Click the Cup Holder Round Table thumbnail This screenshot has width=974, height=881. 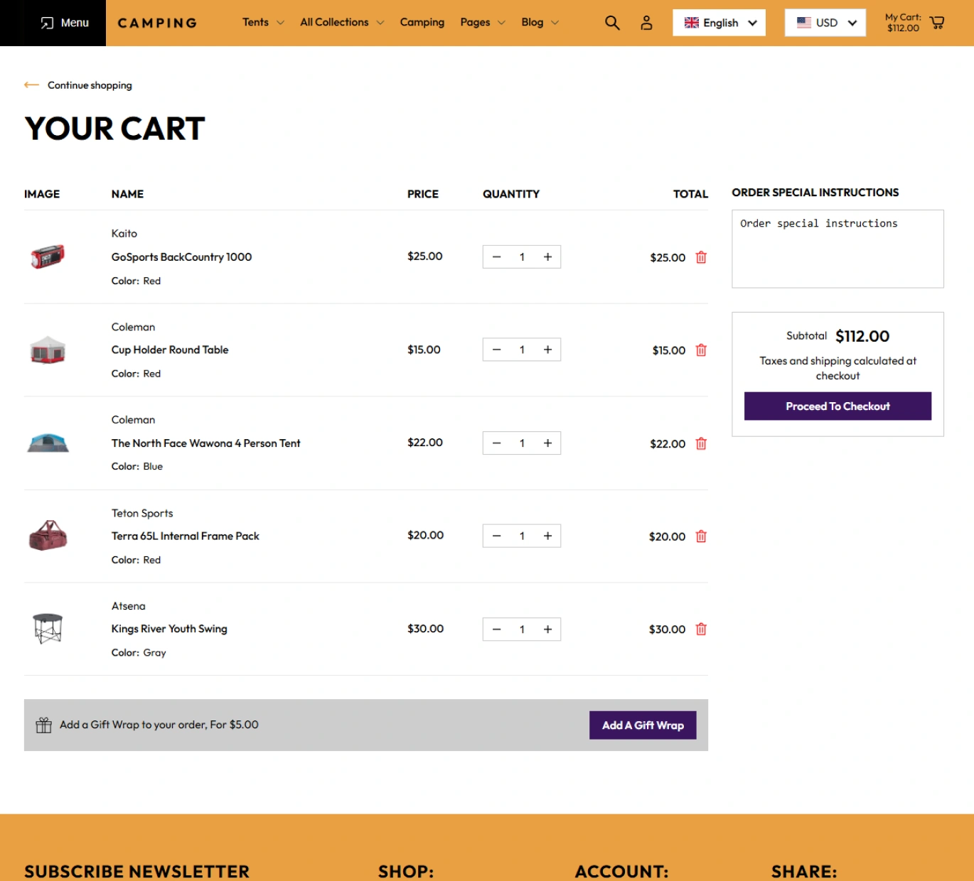(x=48, y=350)
